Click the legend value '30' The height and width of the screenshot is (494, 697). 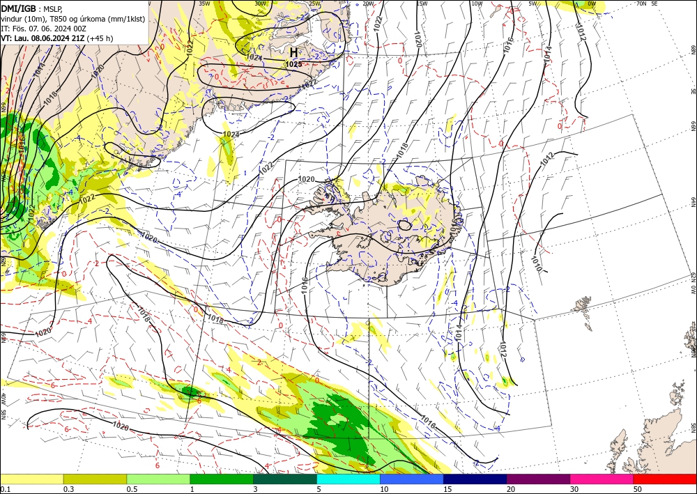pos(574,489)
